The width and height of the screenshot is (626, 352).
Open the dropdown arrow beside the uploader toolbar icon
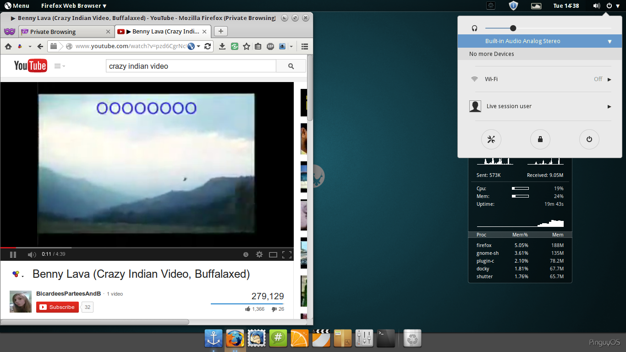291,46
